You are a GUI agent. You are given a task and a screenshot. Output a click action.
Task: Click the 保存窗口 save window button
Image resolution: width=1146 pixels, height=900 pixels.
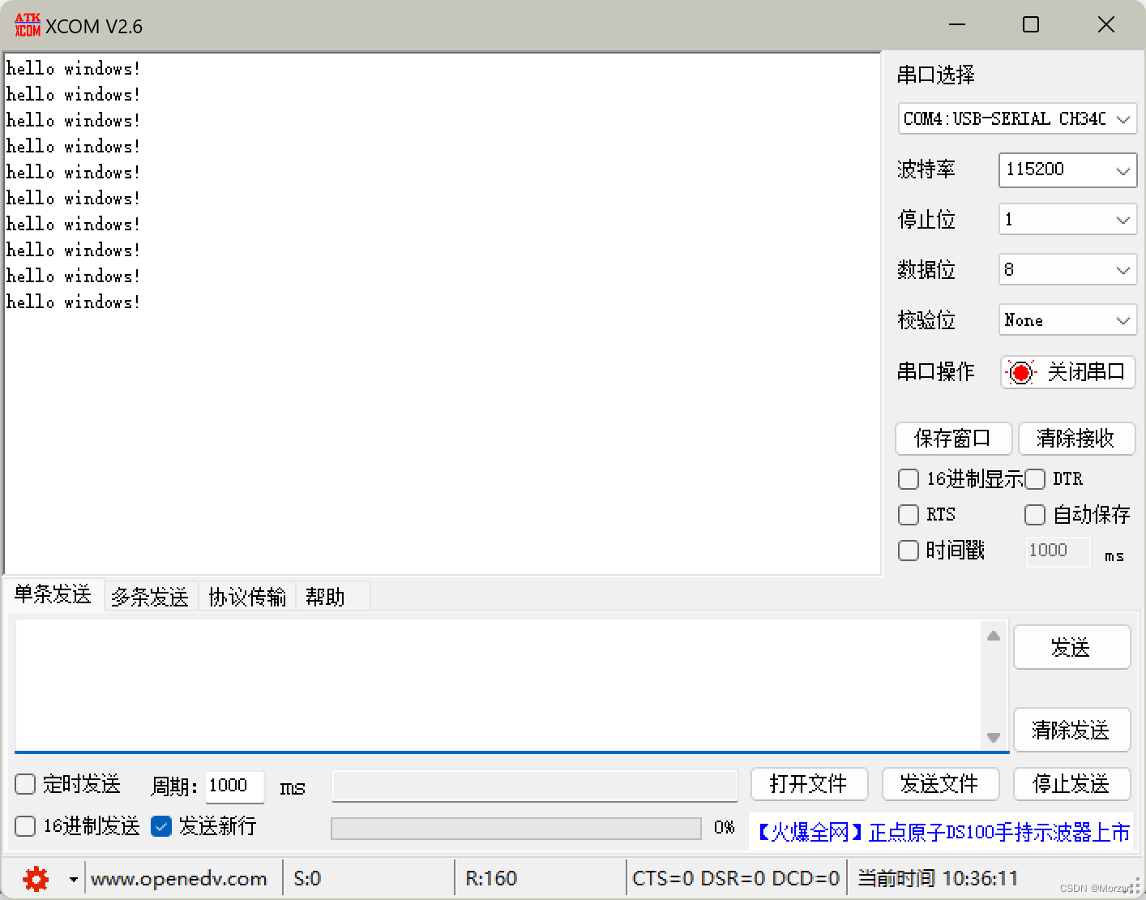click(x=953, y=439)
